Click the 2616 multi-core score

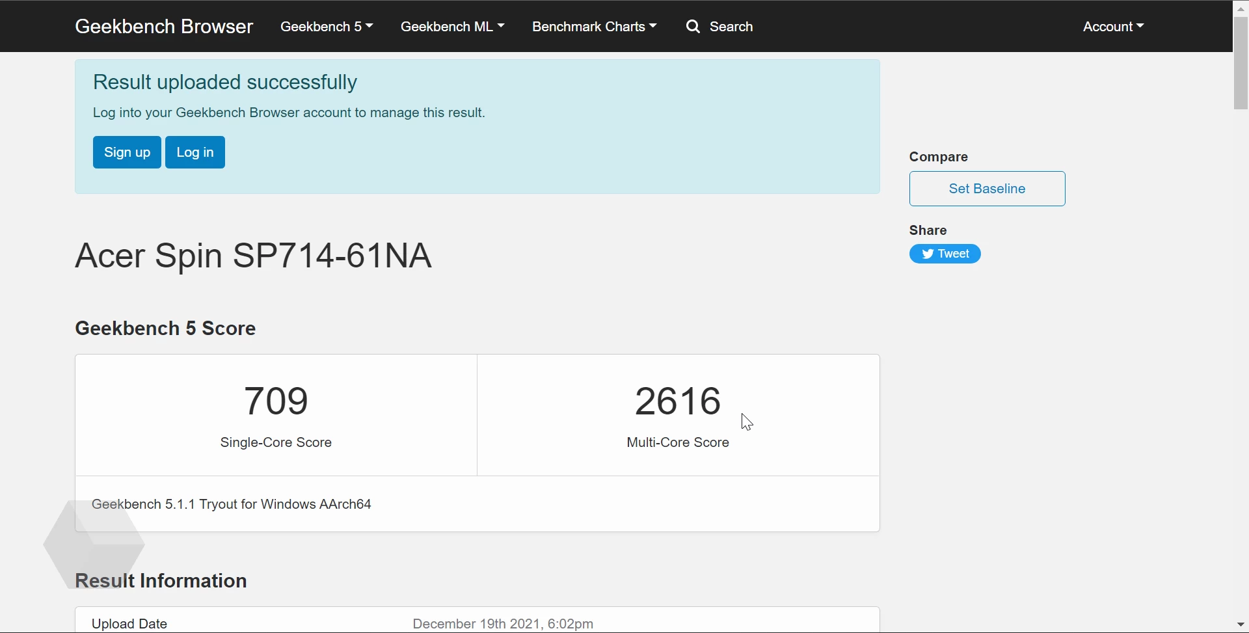click(678, 401)
